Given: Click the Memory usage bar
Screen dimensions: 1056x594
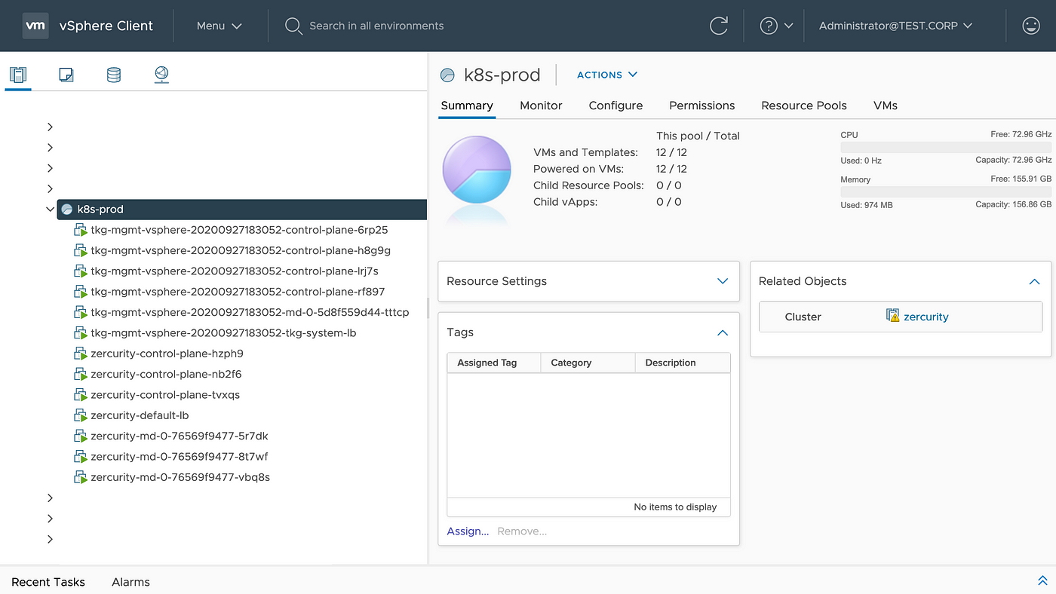Looking at the screenshot, I should (x=946, y=192).
